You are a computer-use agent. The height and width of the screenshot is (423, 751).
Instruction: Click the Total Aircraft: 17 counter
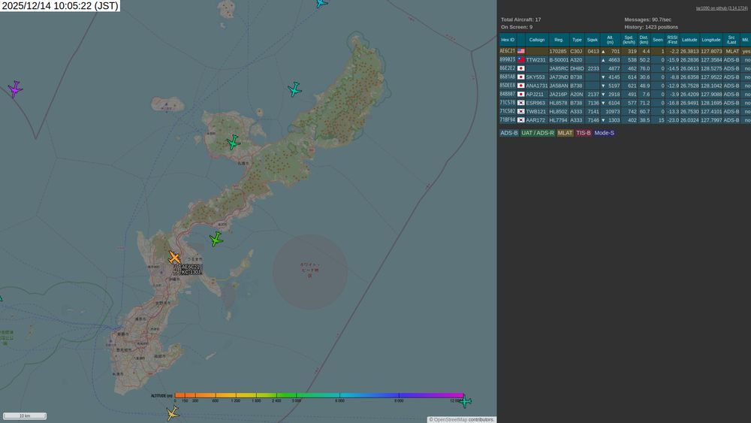coord(520,20)
